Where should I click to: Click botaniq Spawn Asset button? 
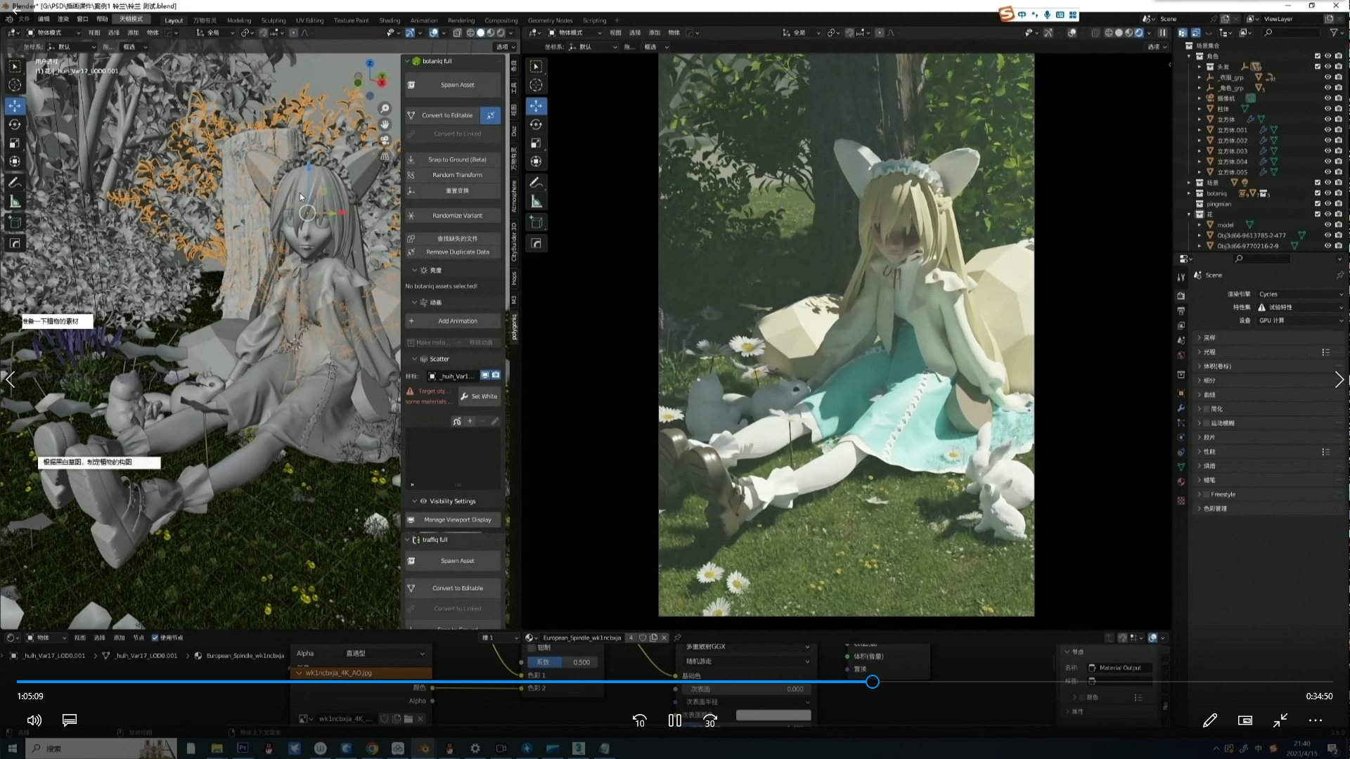click(454, 85)
